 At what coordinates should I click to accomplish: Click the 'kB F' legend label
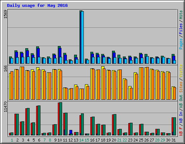pos(181,131)
